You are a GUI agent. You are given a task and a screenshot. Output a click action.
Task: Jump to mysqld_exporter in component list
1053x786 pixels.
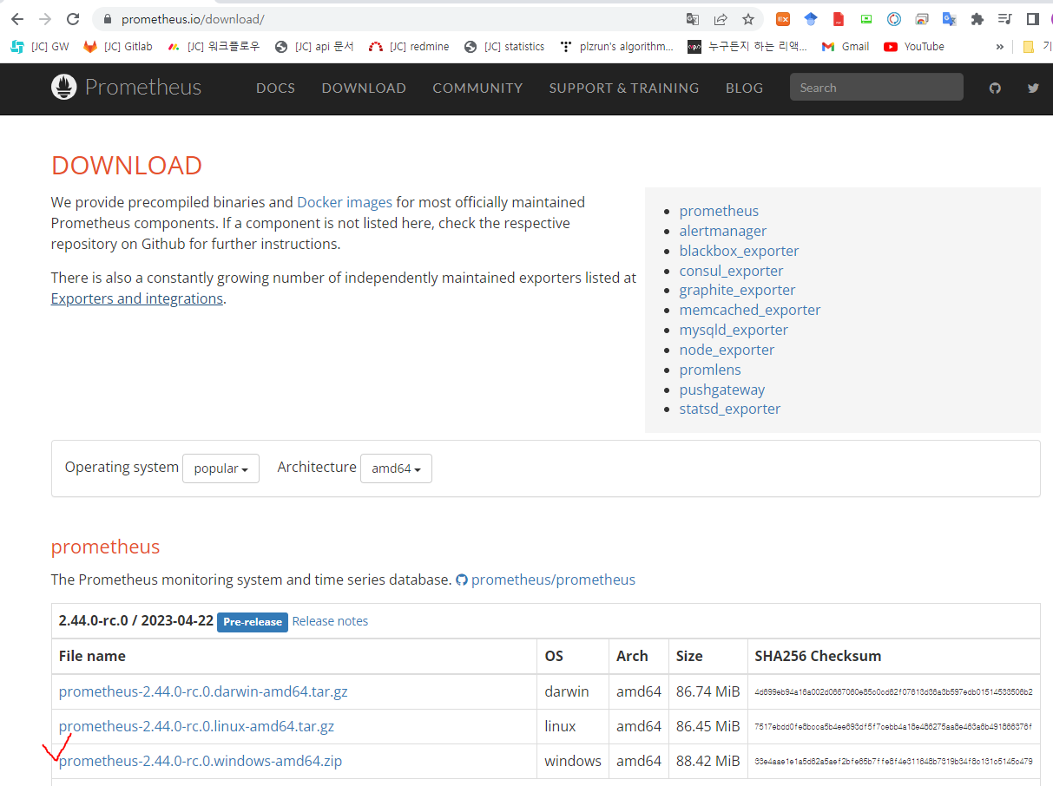click(x=734, y=330)
